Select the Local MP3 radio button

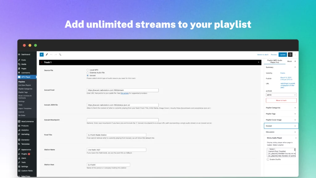tap(88, 70)
